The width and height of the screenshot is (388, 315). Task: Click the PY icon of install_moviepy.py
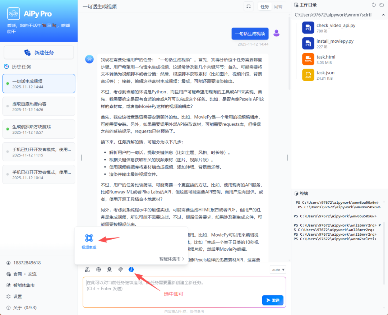[x=308, y=43]
